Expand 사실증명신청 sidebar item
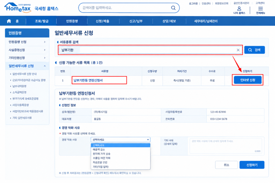Screen dimensions: 275x183 point(27,50)
